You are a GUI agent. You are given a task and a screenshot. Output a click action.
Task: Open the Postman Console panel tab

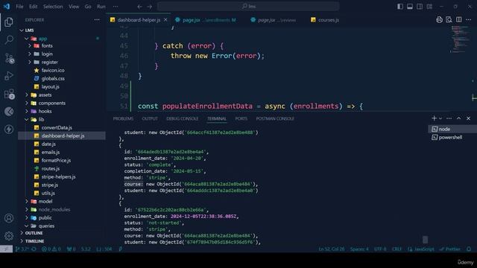click(x=275, y=118)
